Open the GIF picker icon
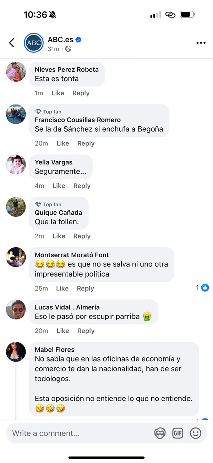This screenshot has height=463, width=213. tap(177, 433)
